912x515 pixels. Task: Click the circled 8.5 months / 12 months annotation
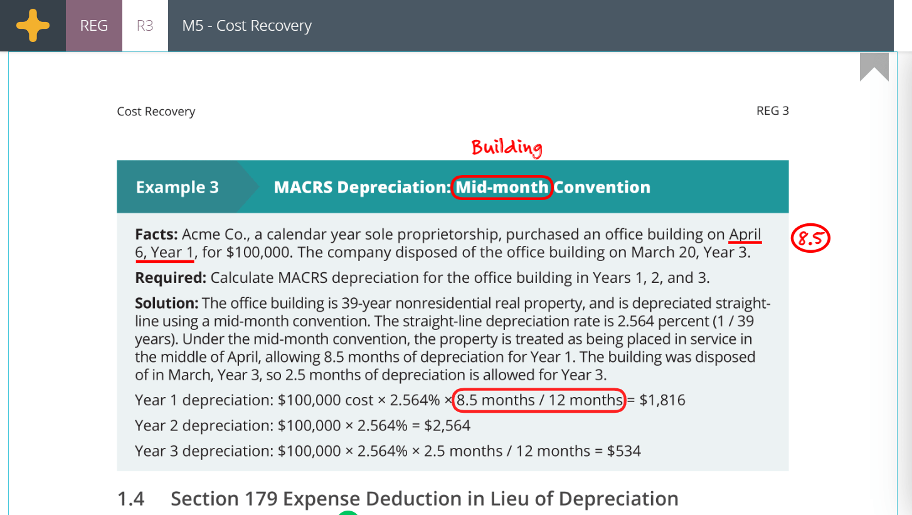point(540,400)
